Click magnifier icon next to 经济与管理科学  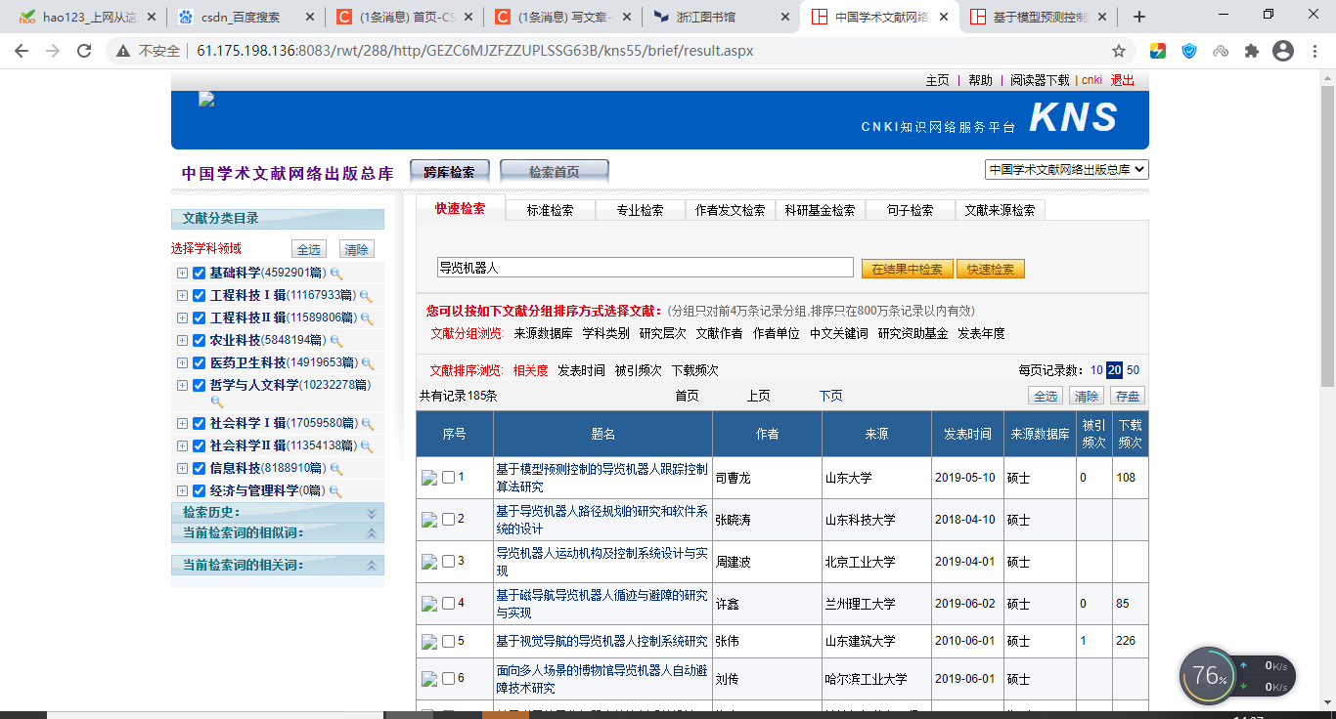[x=335, y=491]
